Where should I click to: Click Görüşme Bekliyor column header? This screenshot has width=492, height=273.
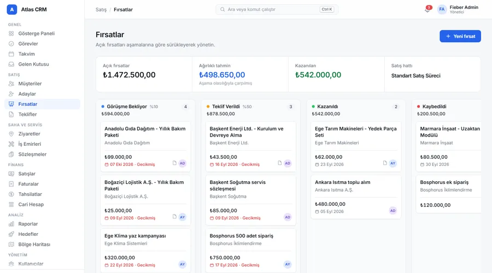(x=127, y=106)
